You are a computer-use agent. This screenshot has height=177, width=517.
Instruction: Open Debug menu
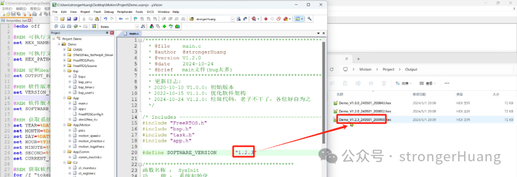[109, 11]
